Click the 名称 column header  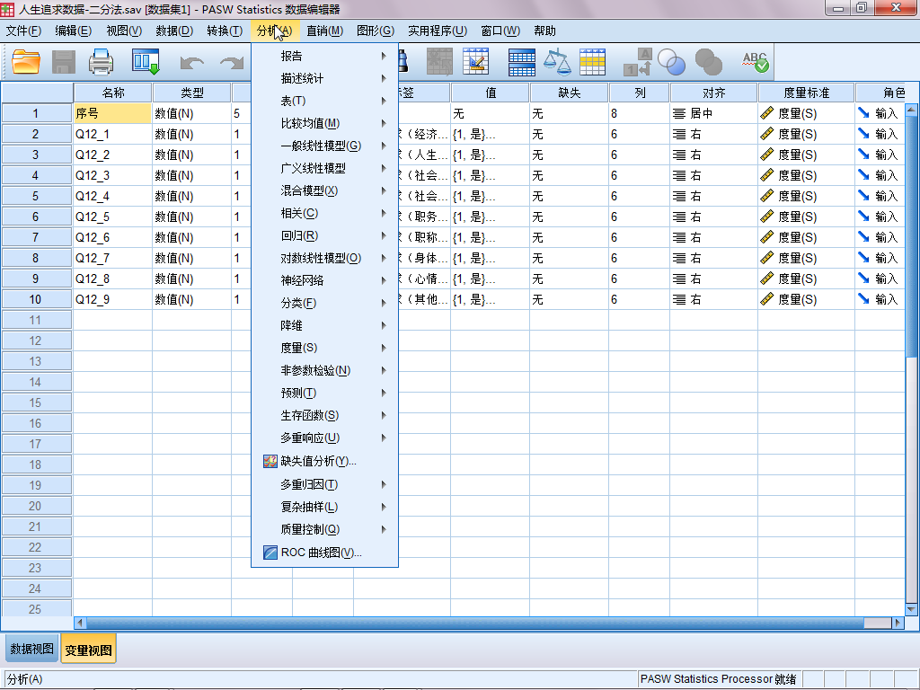[x=112, y=93]
